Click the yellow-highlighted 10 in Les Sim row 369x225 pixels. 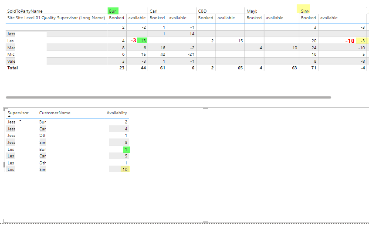pyautogui.click(x=125, y=169)
